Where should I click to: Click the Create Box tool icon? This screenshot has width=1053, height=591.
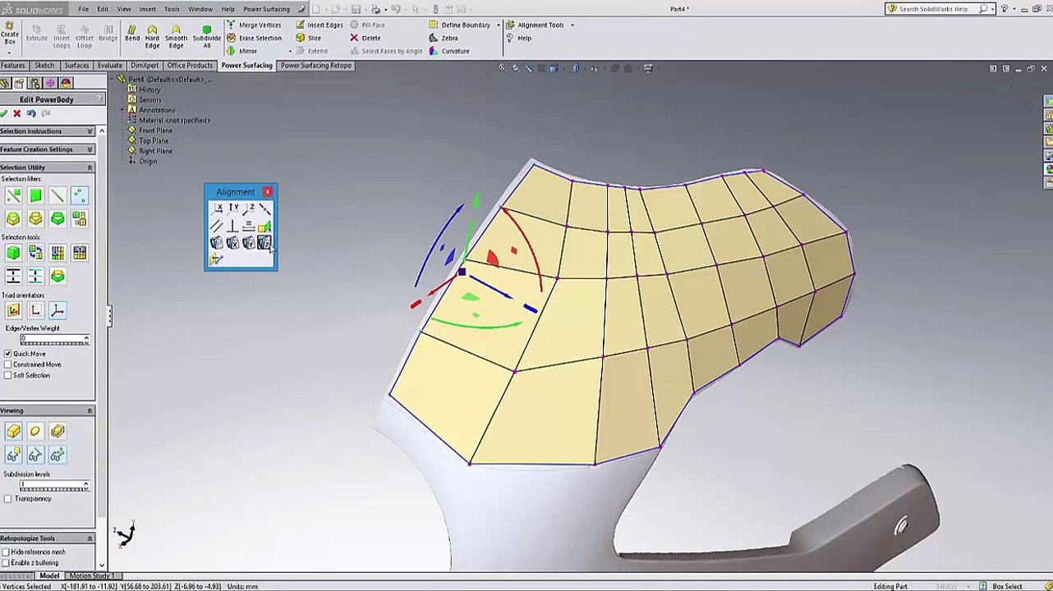pos(9,26)
